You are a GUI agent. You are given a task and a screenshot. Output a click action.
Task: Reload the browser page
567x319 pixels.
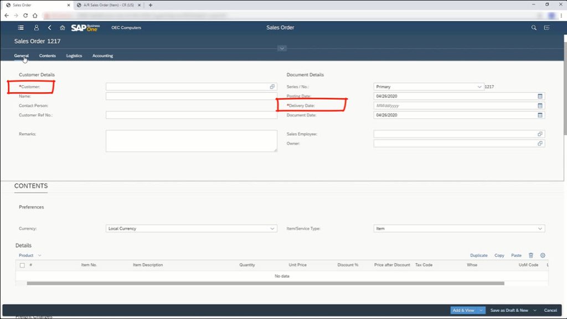pos(25,15)
